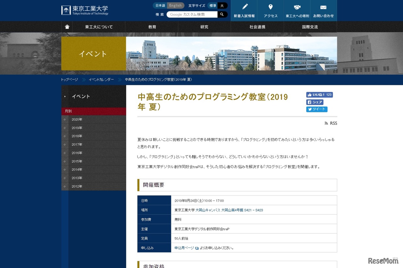This screenshot has height=268, width=403.
Task: Follow トップページ breadcrumb link
Action: coord(70,80)
